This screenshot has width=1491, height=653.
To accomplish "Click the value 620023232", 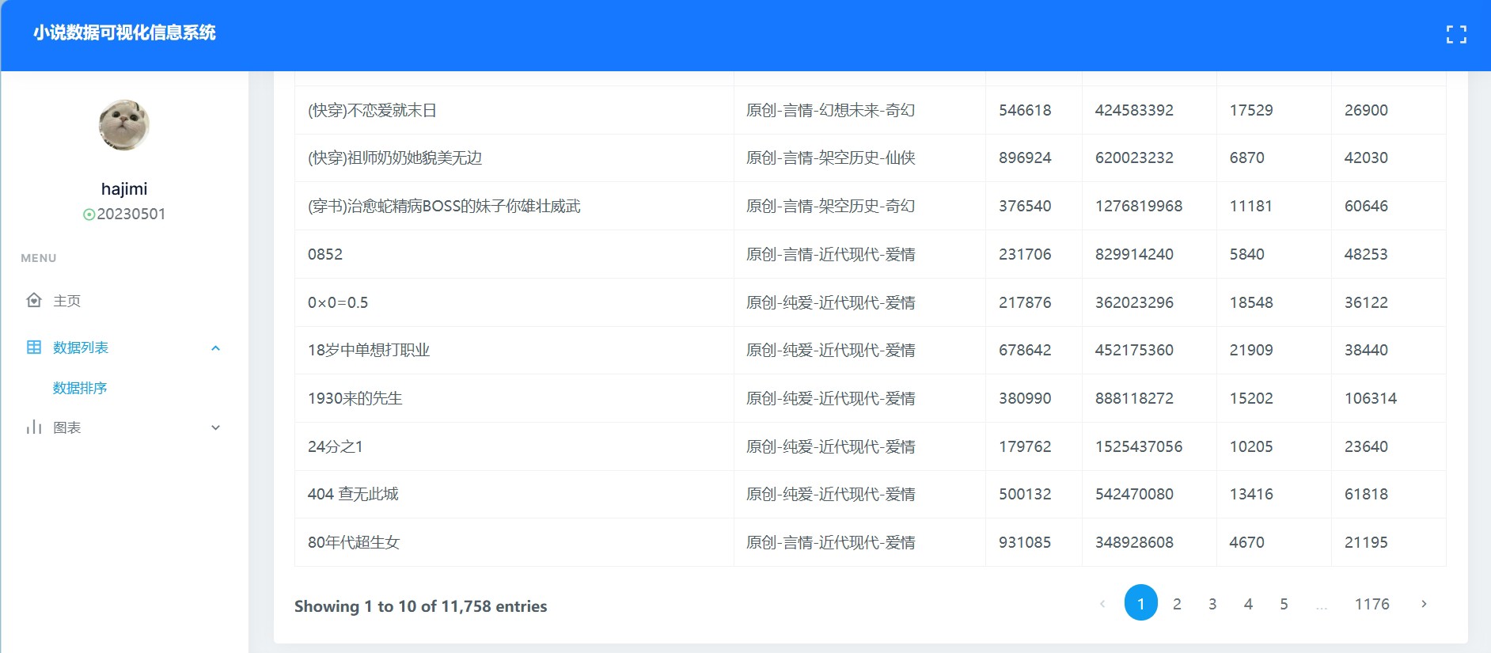I will [1134, 158].
